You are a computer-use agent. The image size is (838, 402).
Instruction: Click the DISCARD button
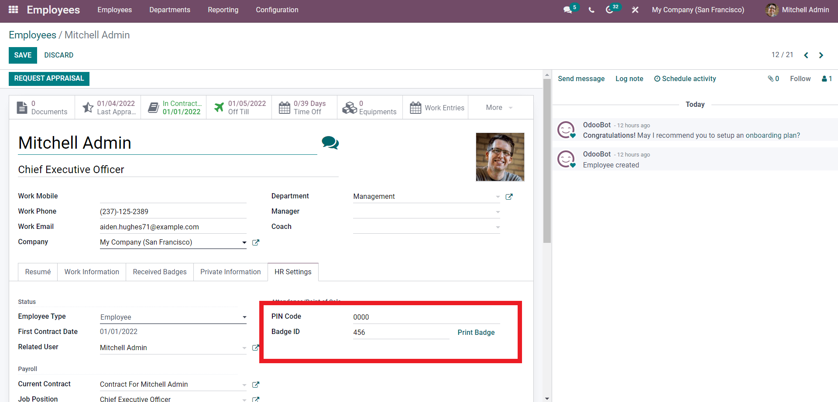click(x=59, y=55)
